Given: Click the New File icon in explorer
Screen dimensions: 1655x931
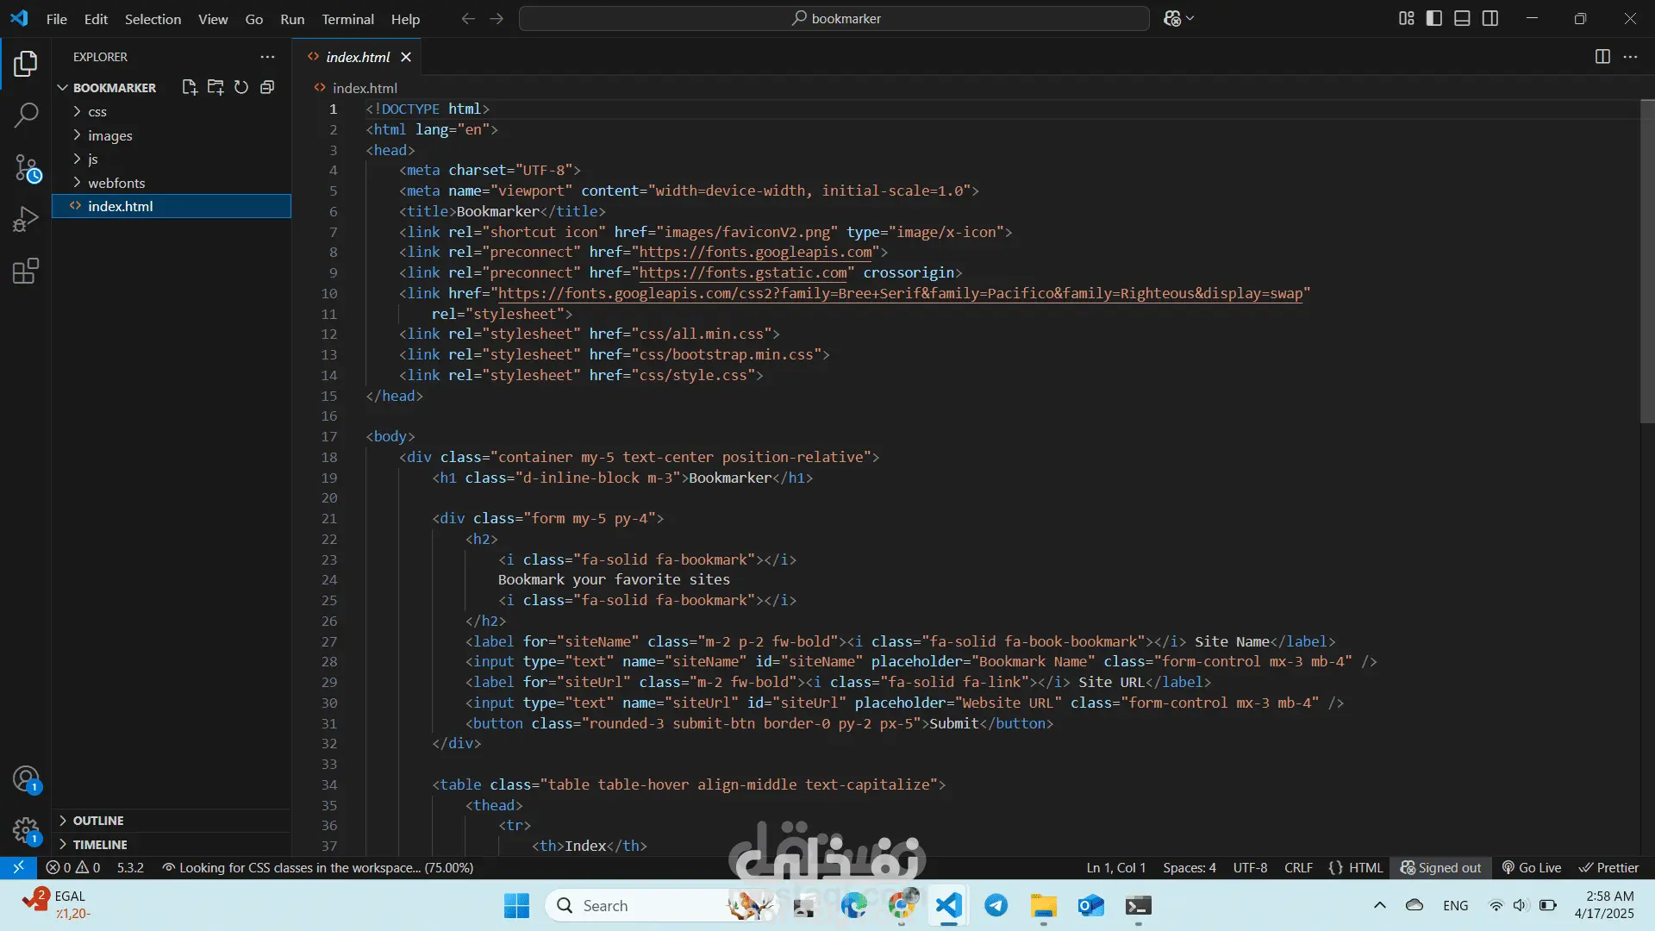Looking at the screenshot, I should click(190, 87).
